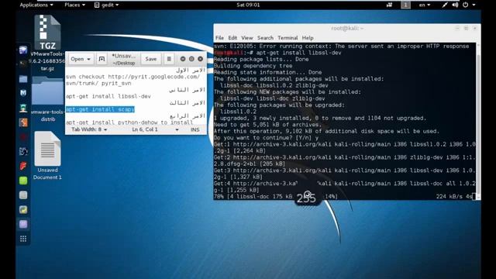This screenshot has width=496, height=279.
Task: Click the pen icon in top bar
Action: tap(445, 5)
